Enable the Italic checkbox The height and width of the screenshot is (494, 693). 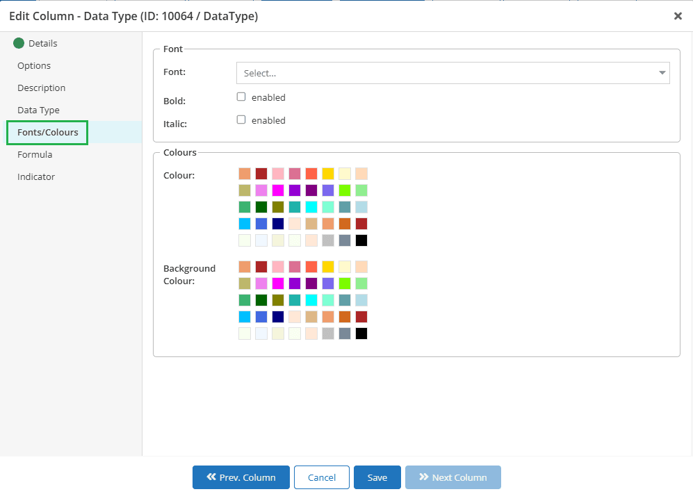[x=241, y=120]
